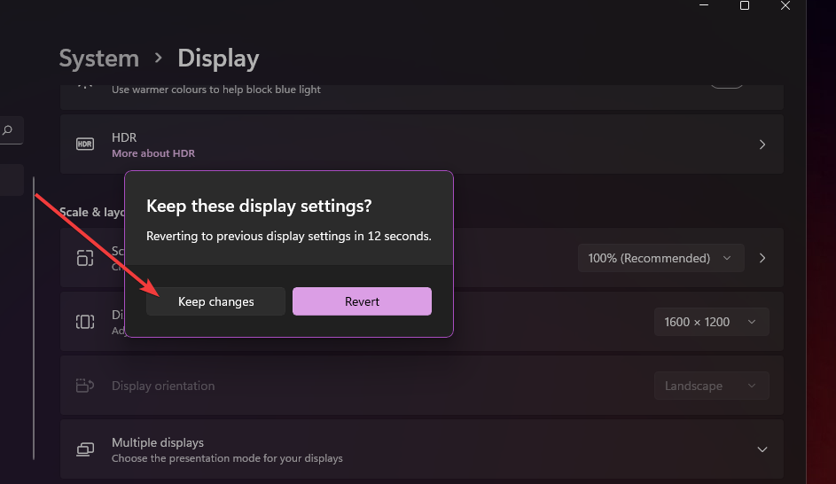The height and width of the screenshot is (484, 836).
Task: Open the Landscape orientation dropdown
Action: click(711, 386)
